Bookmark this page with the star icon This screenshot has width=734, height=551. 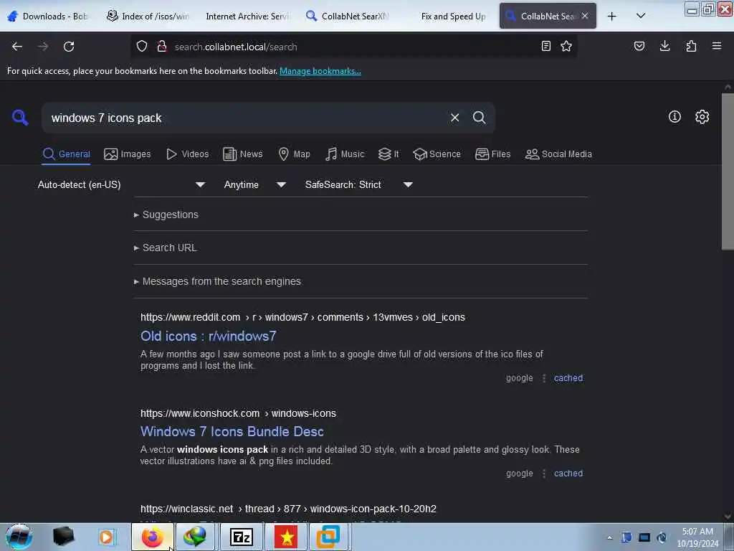click(566, 46)
